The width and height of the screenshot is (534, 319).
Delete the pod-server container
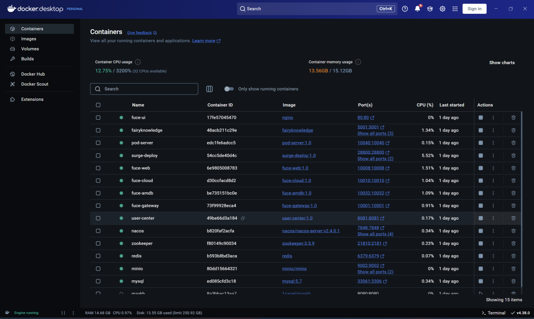pyautogui.click(x=513, y=143)
